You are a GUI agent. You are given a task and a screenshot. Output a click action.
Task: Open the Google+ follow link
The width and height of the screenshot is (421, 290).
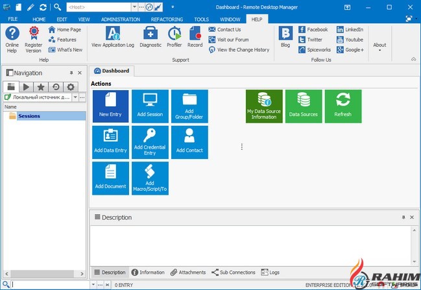coord(350,50)
